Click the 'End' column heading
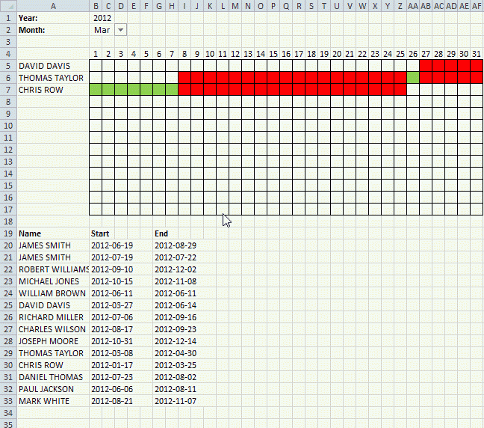This screenshot has height=428, width=484. pos(161,233)
